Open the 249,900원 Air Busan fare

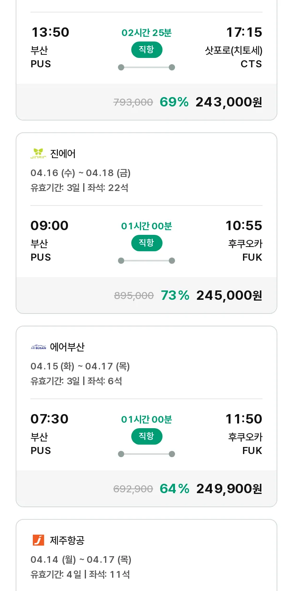click(x=229, y=489)
